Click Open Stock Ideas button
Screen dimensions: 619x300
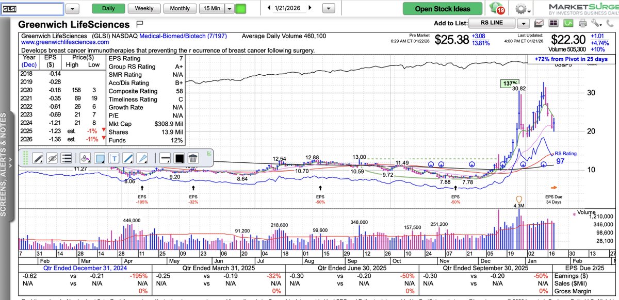tap(443, 9)
